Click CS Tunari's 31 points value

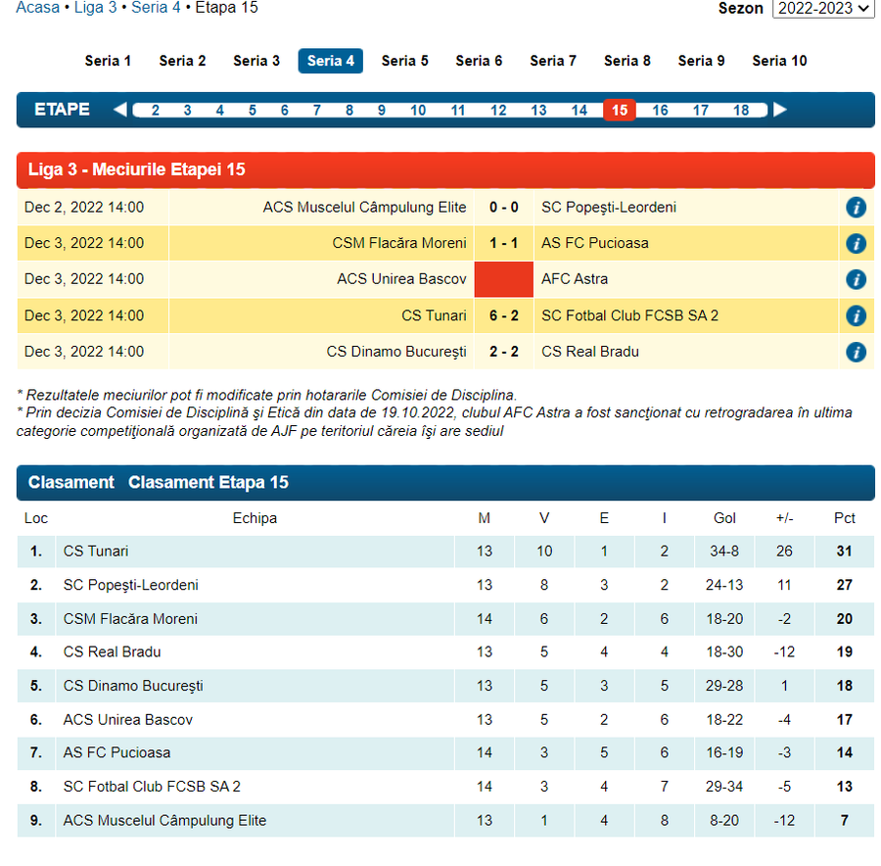(844, 552)
